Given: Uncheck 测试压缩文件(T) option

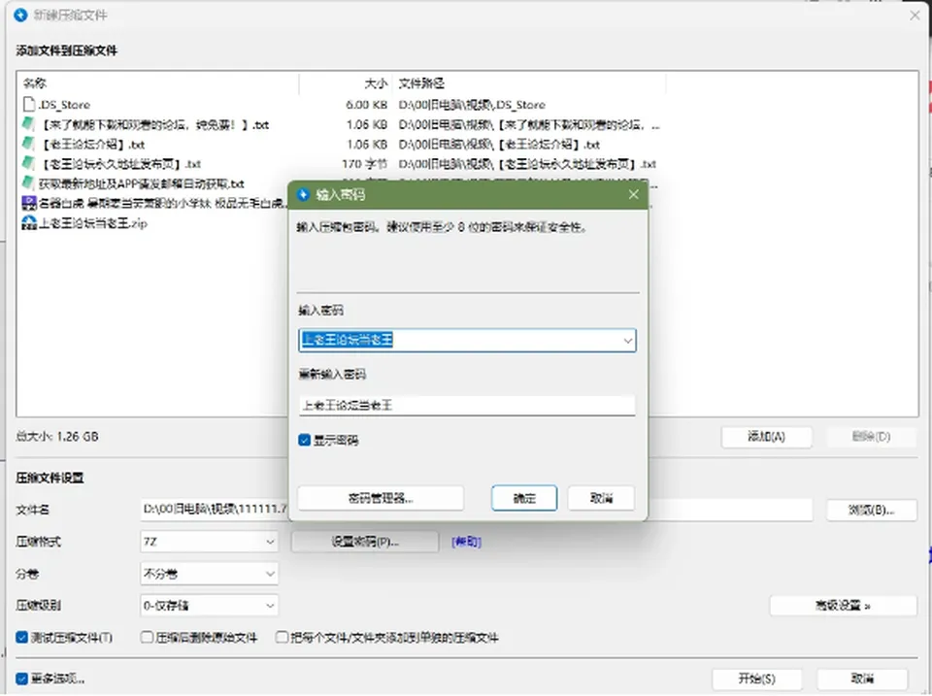Looking at the screenshot, I should (x=22, y=637).
